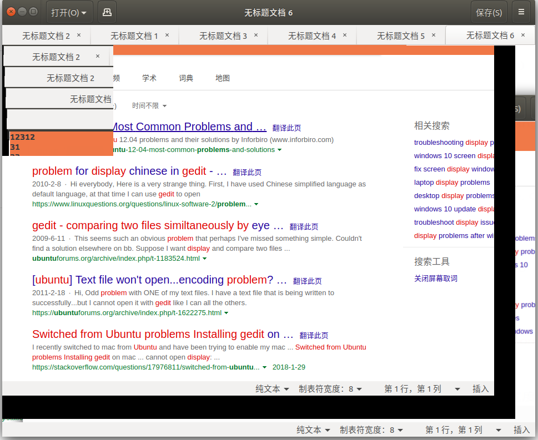Expand the 时间不限 time filter dropdown
Viewport: 538px width, 440px height.
(149, 105)
